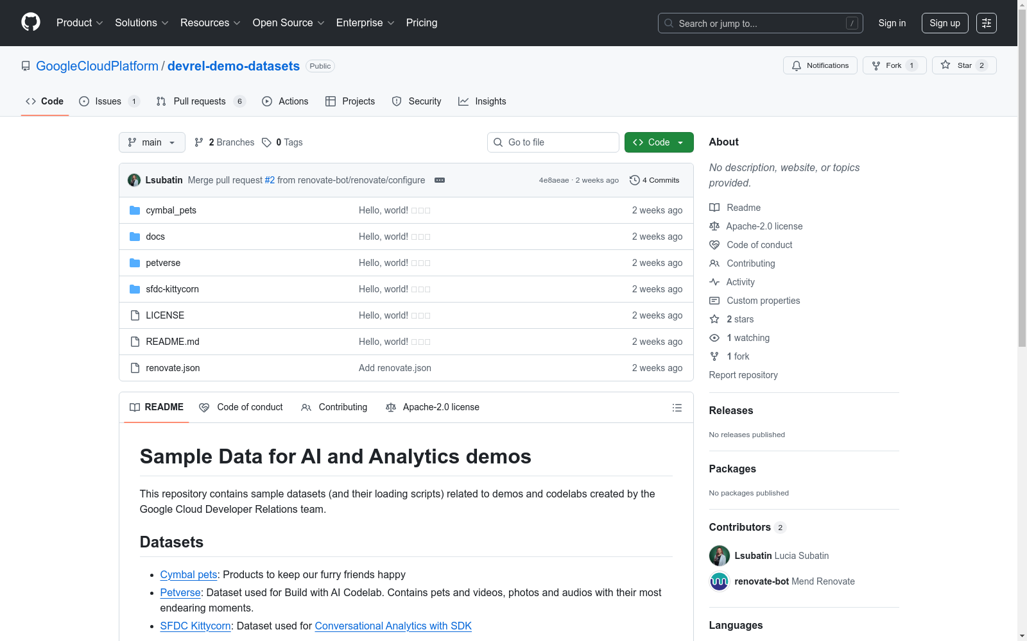Expand commit message ellipsis icon

tap(440, 180)
